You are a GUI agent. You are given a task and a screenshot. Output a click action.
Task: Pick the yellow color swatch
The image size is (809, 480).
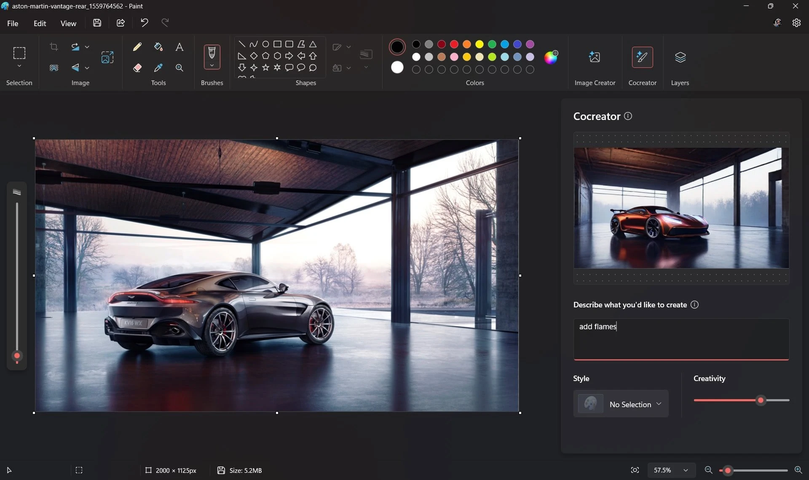480,44
